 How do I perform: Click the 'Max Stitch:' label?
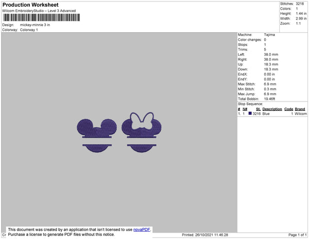click(x=247, y=84)
